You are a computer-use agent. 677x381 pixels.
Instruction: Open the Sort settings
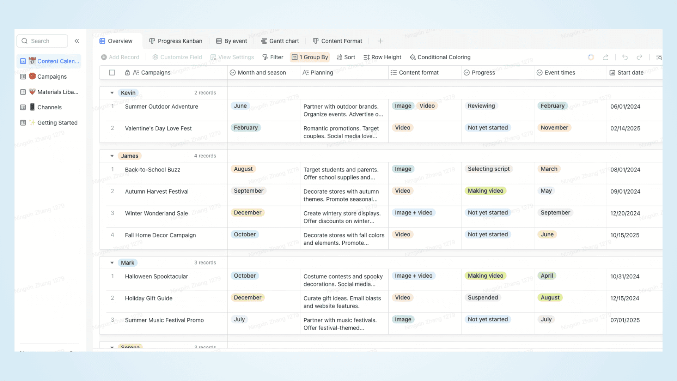(x=346, y=57)
